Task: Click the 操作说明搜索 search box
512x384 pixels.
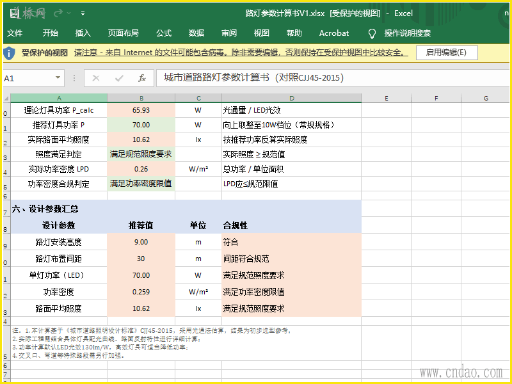Action: (407, 33)
